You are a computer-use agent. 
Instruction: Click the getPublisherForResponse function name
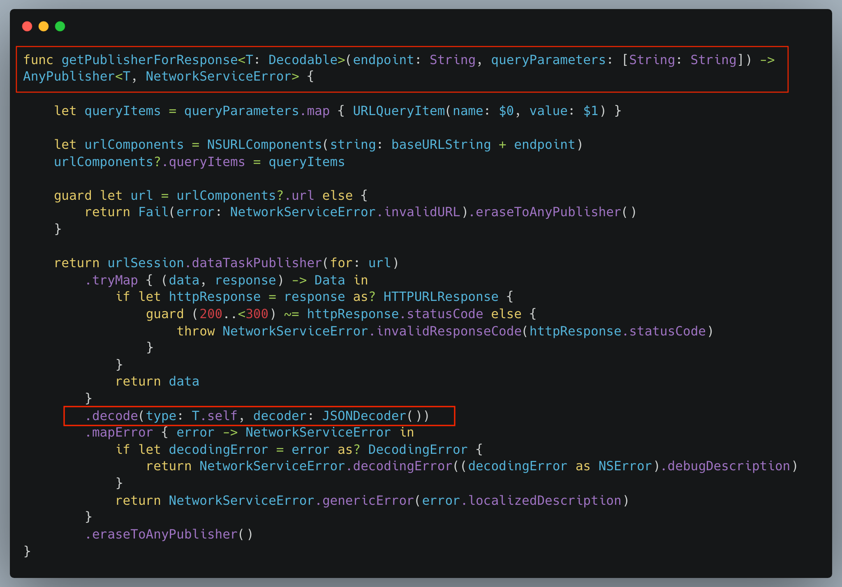[150, 60]
